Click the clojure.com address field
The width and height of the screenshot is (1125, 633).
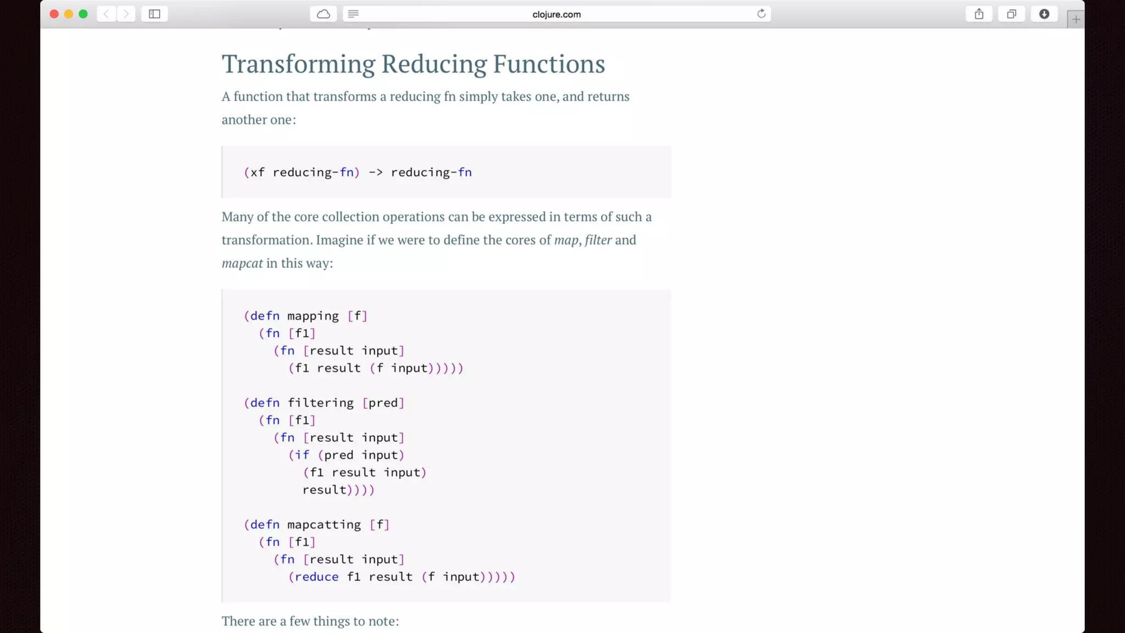[x=556, y=14]
